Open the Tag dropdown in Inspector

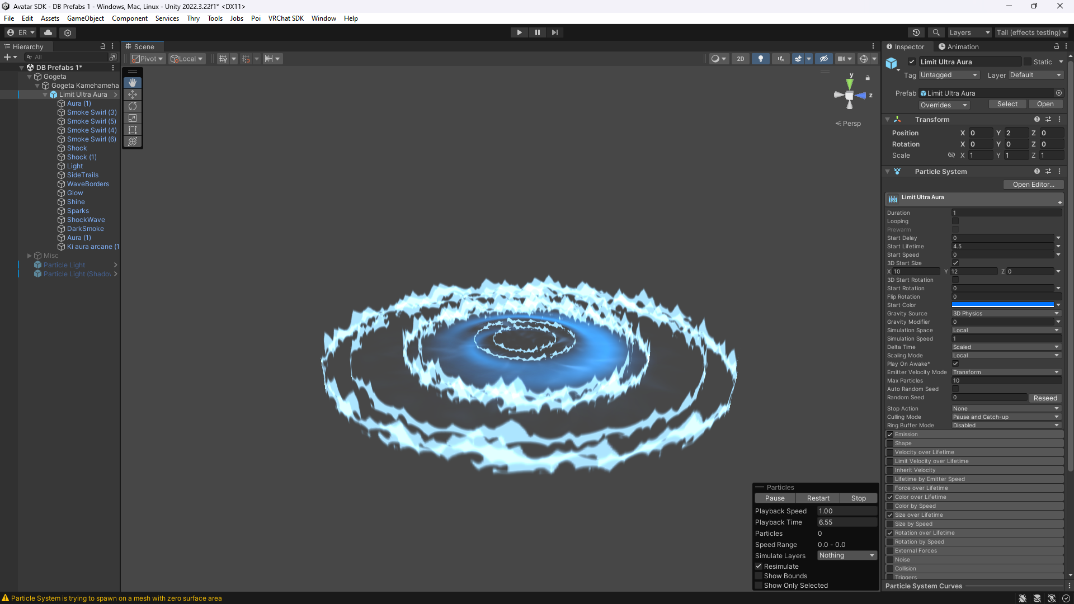948,74
